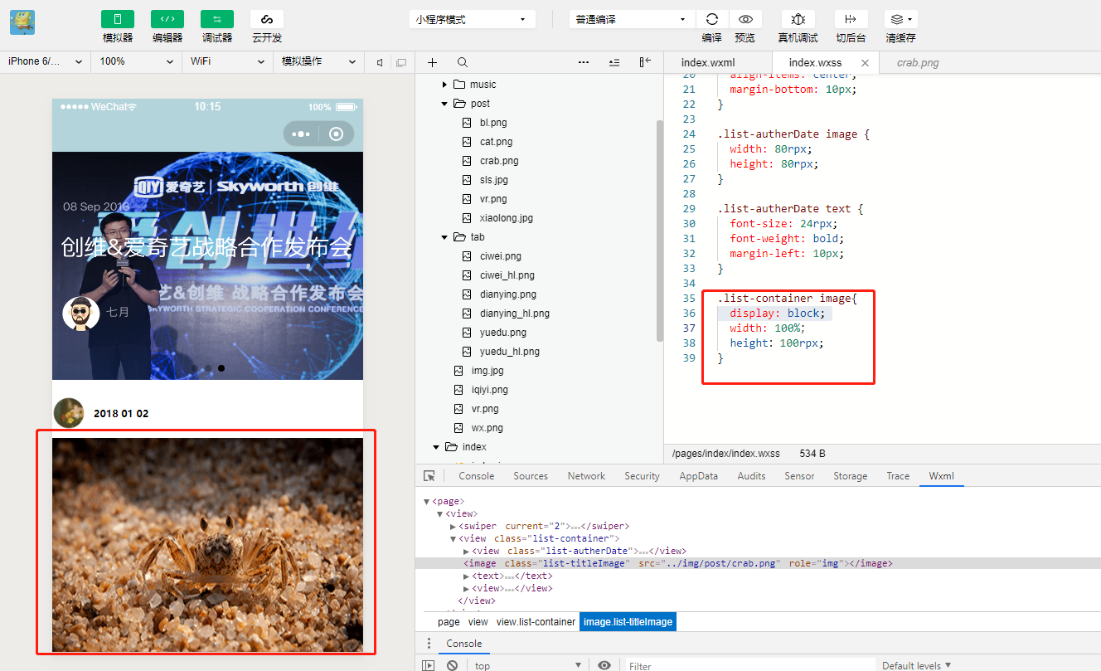Collapse the file explorer panel icon
The image size is (1101, 671).
click(x=645, y=62)
